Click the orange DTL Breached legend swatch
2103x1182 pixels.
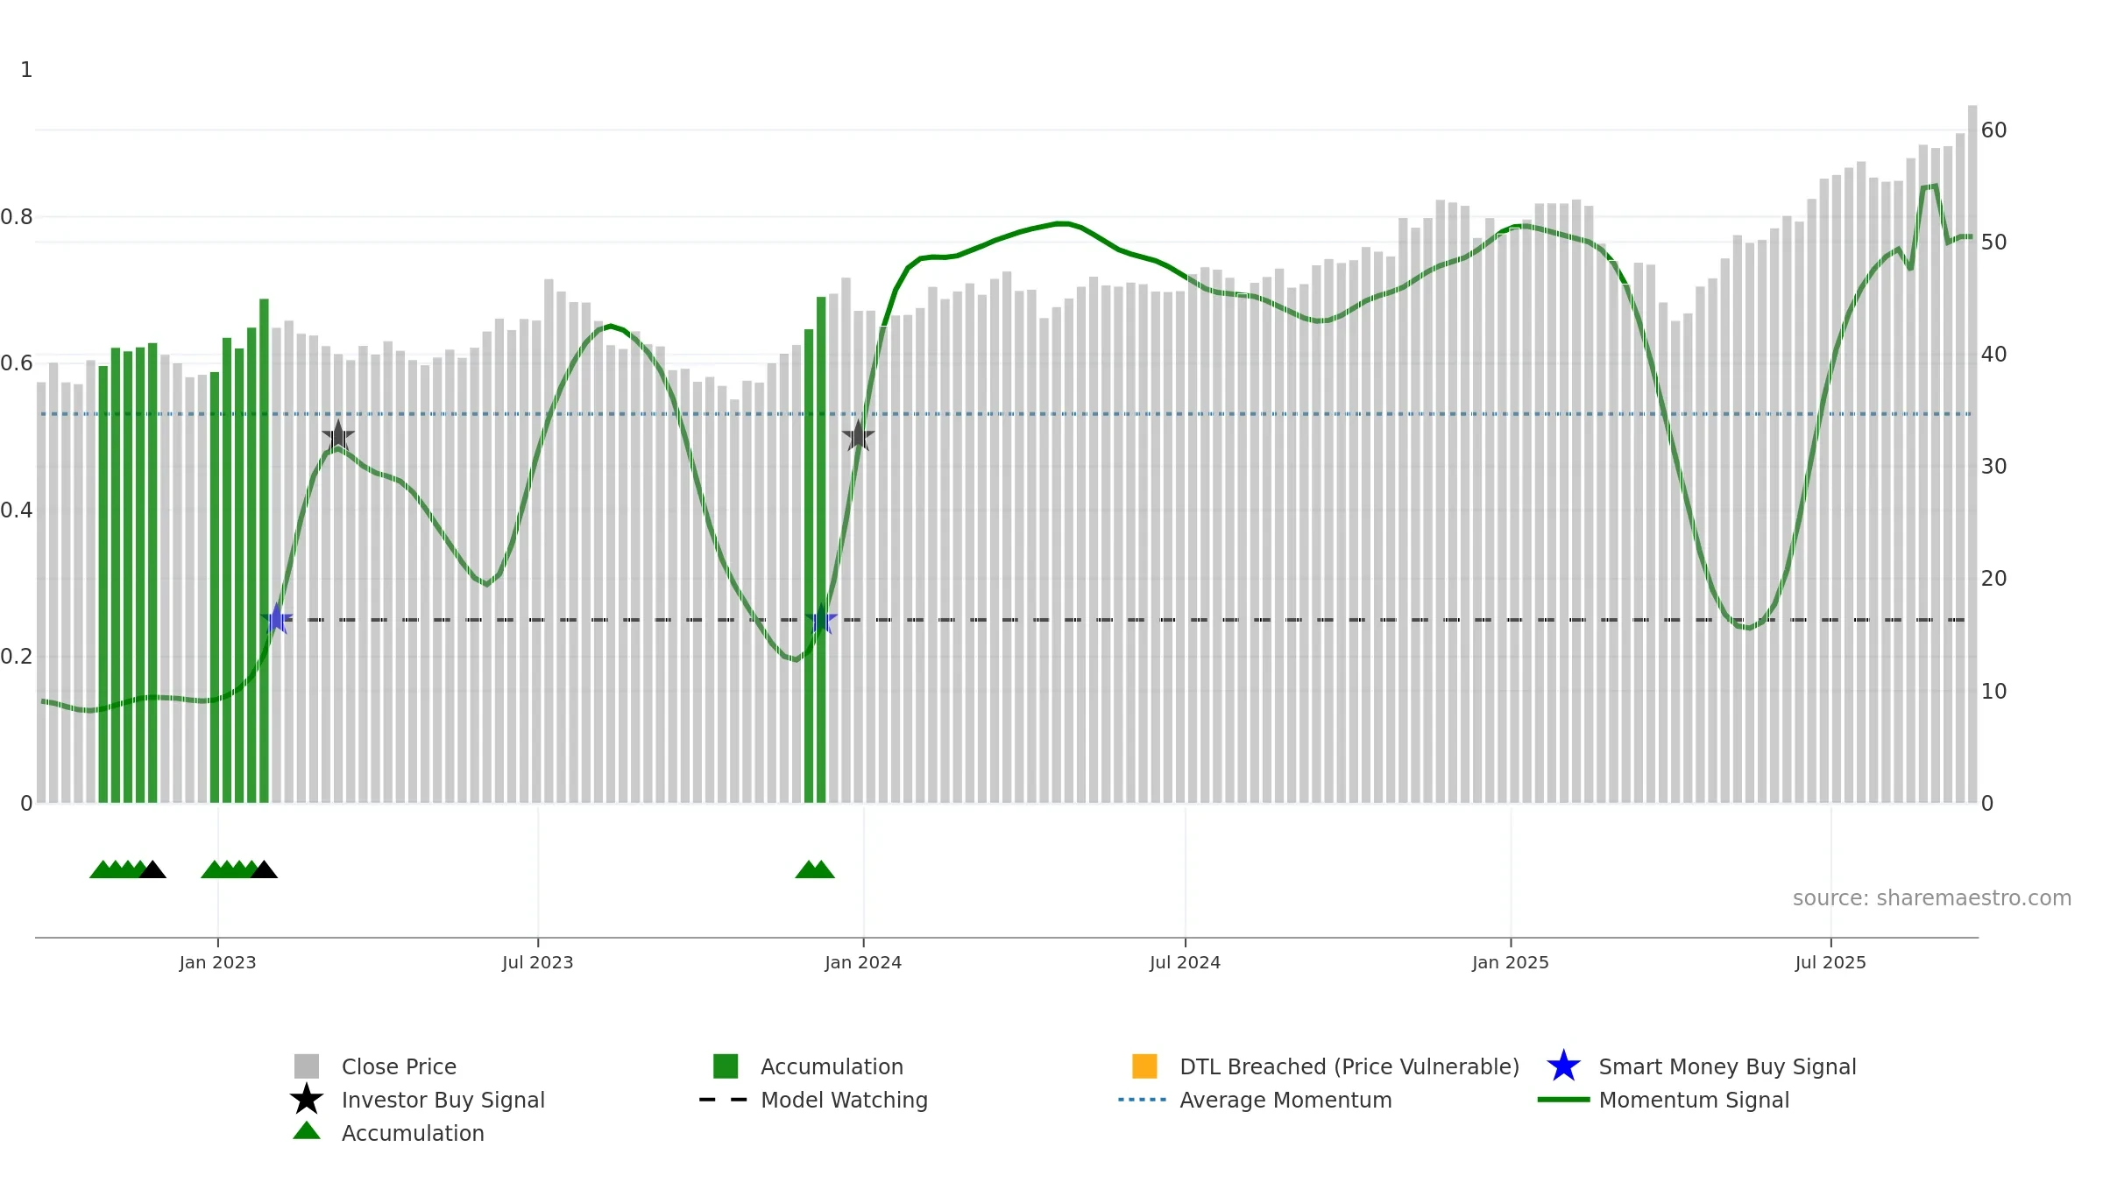1144,1066
